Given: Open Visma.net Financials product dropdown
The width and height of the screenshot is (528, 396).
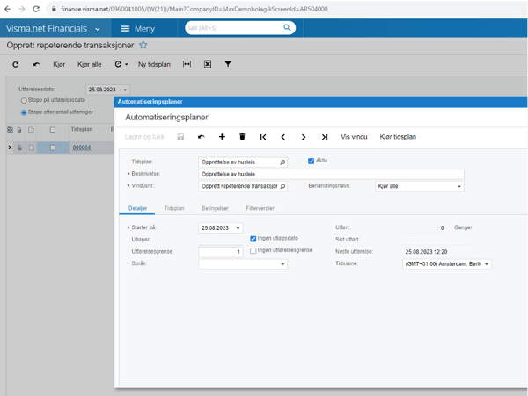Looking at the screenshot, I should pos(98,29).
